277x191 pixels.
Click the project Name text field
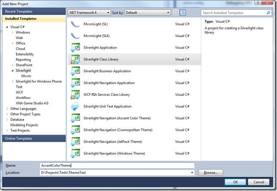[x=116, y=165]
